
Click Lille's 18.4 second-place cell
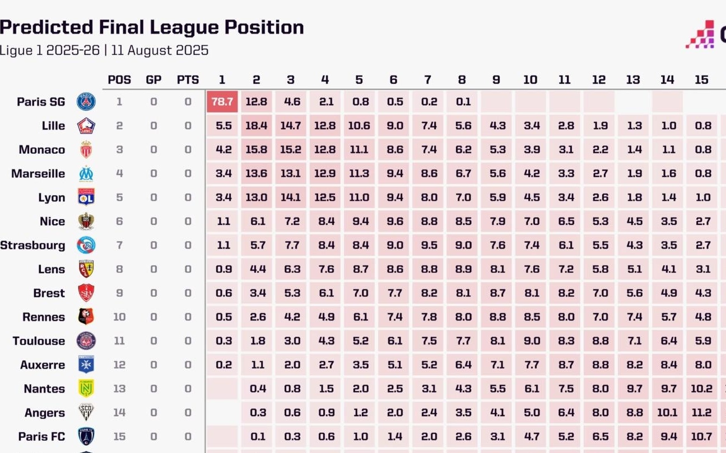click(257, 126)
